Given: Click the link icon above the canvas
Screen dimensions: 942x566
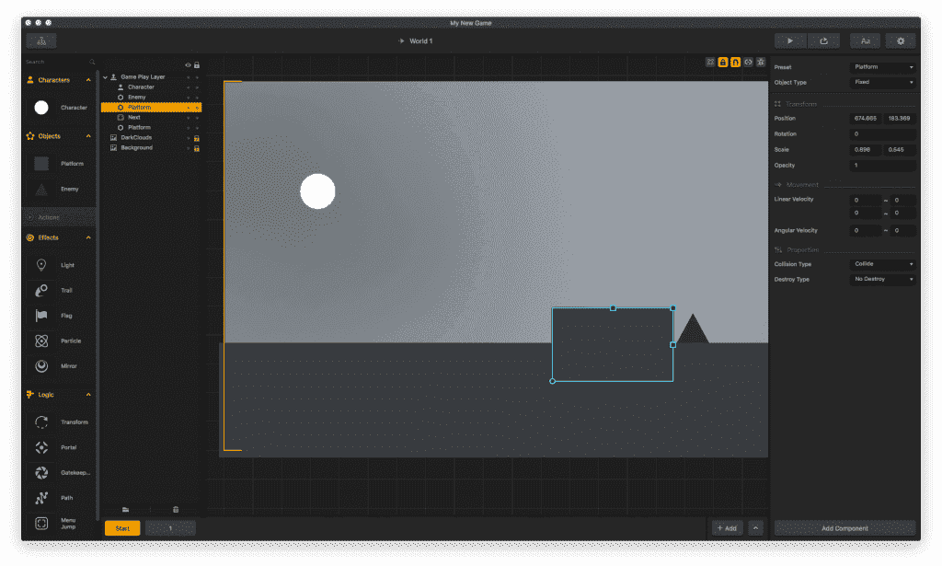Looking at the screenshot, I should (x=748, y=62).
